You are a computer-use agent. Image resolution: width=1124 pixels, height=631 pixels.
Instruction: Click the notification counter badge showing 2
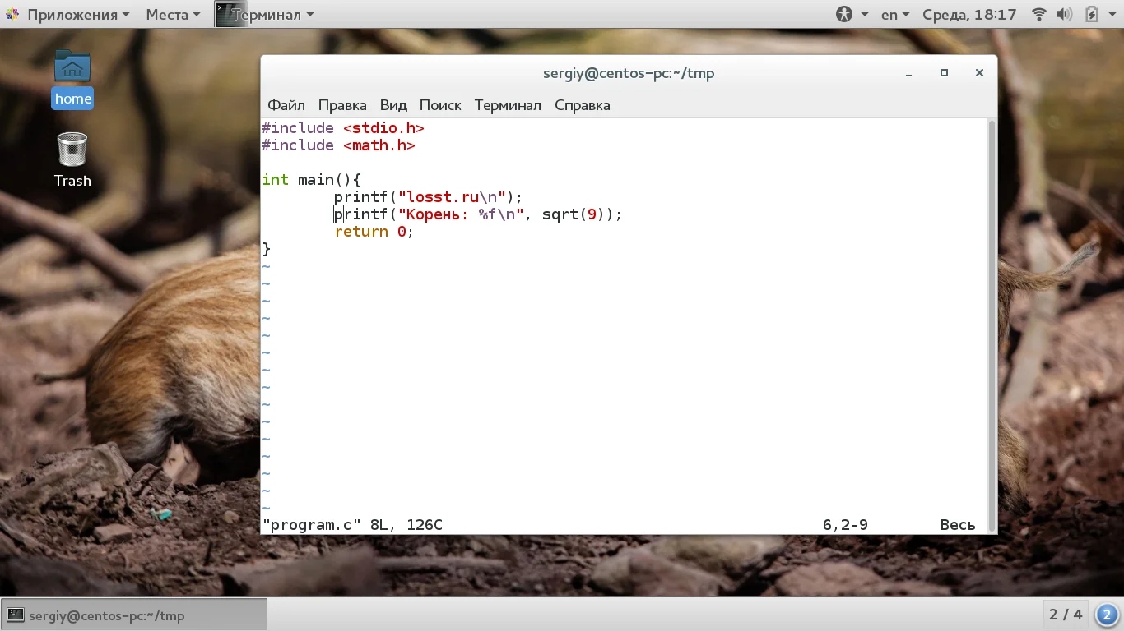1107,615
